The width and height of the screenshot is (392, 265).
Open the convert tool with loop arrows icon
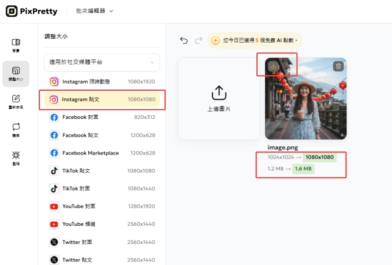click(x=16, y=130)
